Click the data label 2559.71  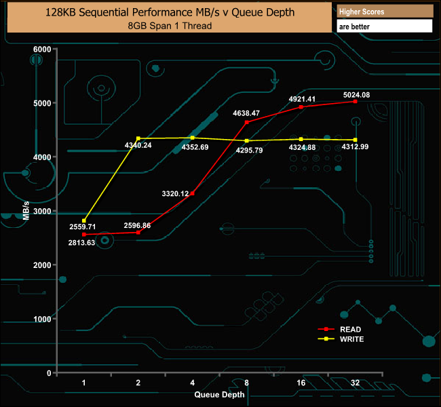pos(82,227)
